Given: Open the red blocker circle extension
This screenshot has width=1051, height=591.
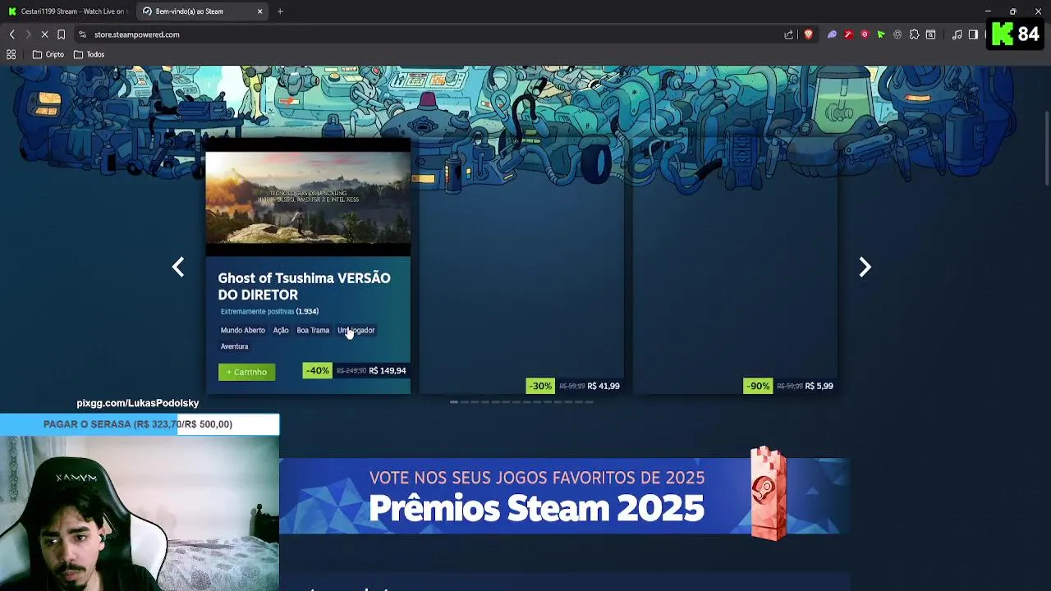Looking at the screenshot, I should [865, 34].
